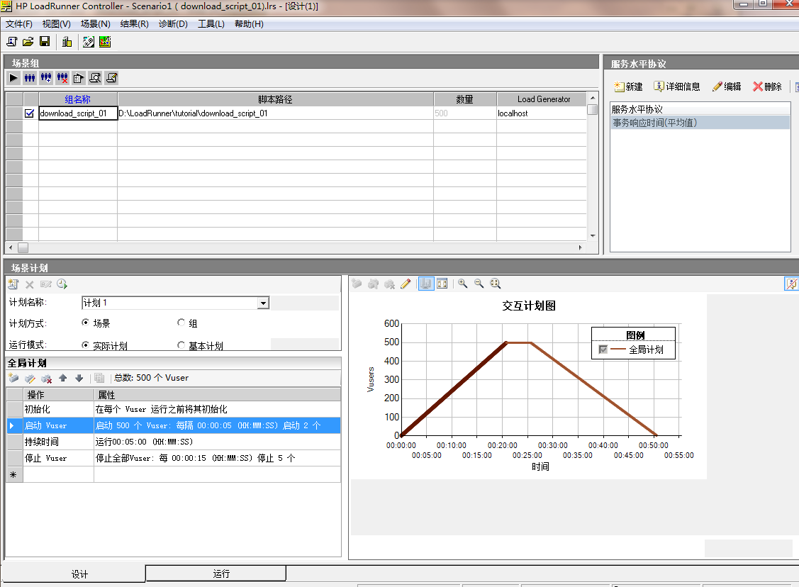The image size is (799, 587).
Task: Click 新建 to create a new SLA
Action: coord(627,86)
